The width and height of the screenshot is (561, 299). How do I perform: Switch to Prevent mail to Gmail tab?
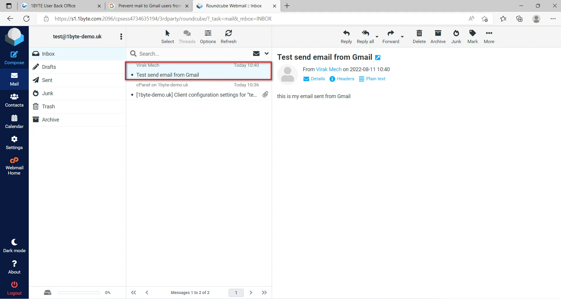pyautogui.click(x=149, y=6)
